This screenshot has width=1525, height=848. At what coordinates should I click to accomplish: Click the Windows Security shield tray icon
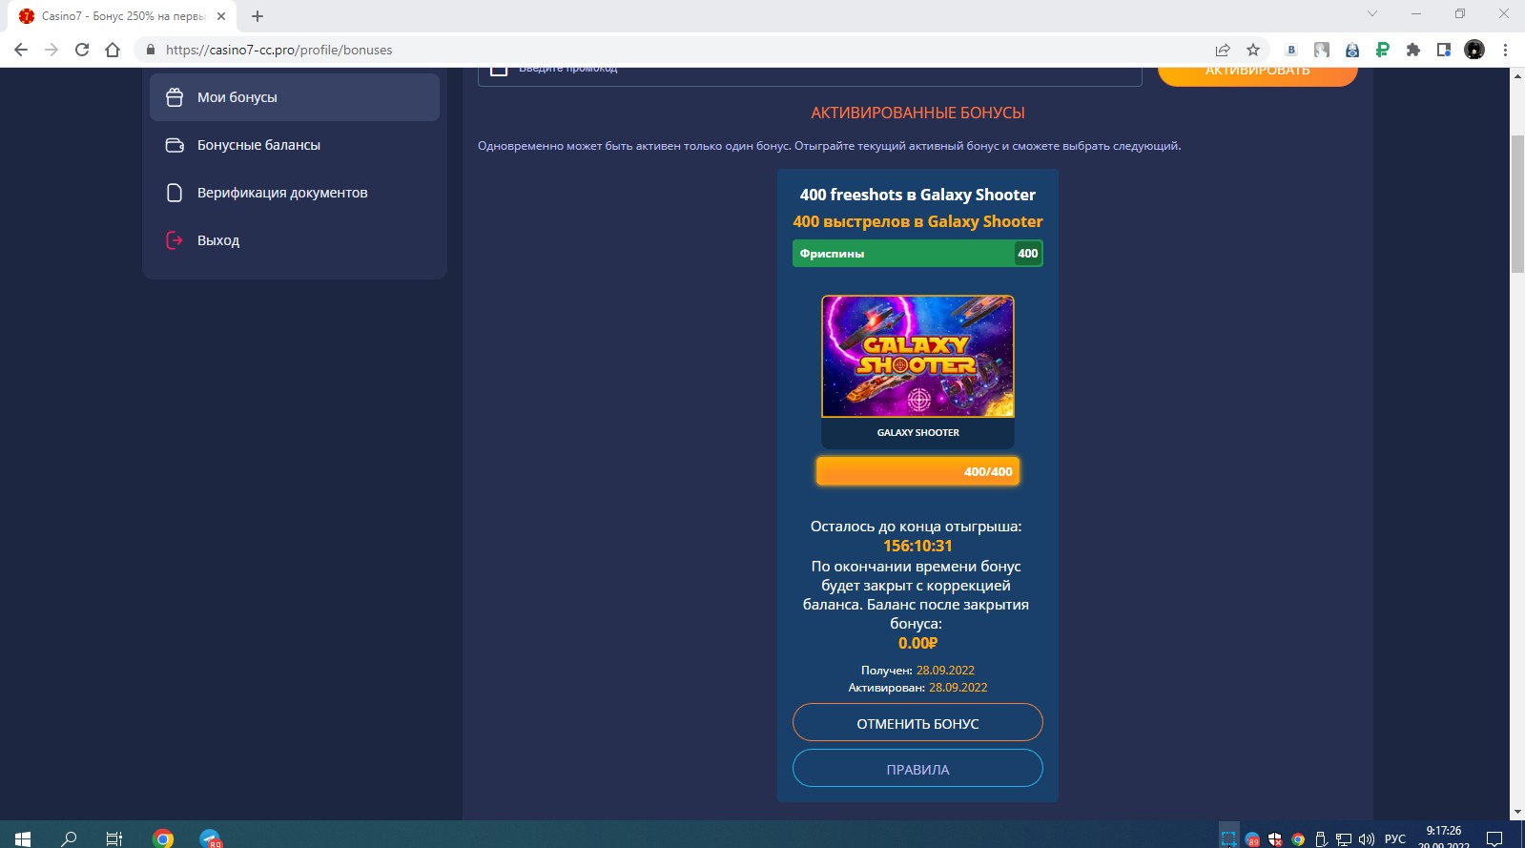click(1275, 839)
